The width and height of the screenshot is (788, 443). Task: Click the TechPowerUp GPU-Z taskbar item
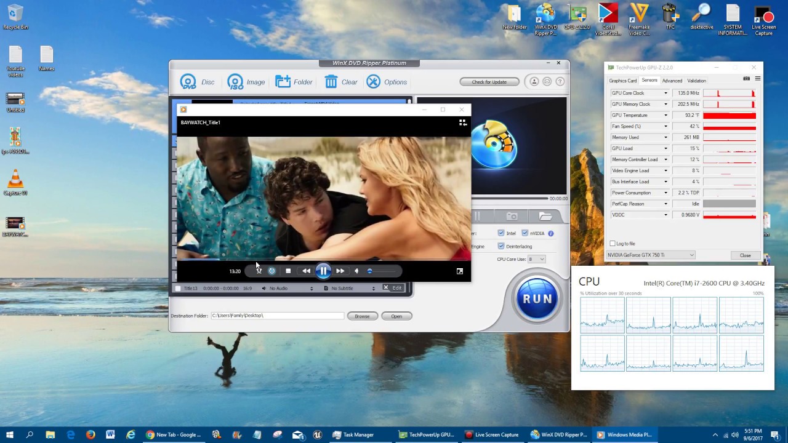[x=426, y=435]
